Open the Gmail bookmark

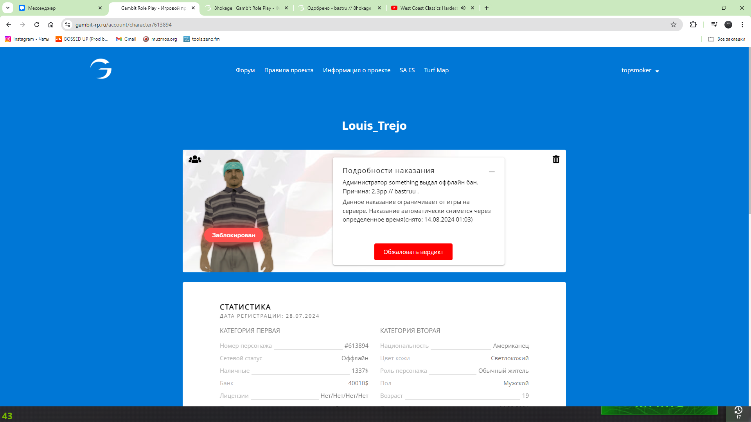tap(126, 39)
